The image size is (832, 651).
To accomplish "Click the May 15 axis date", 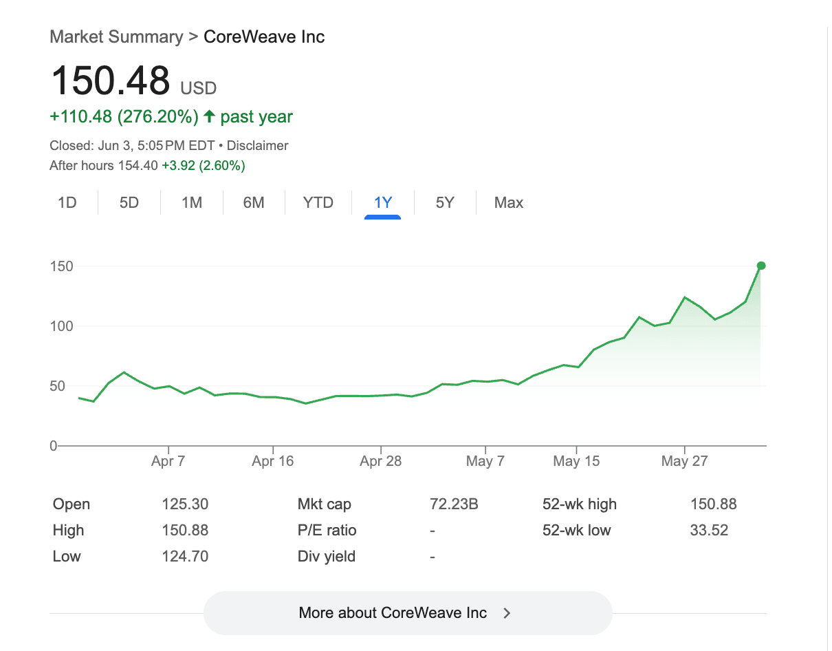I will tap(576, 462).
